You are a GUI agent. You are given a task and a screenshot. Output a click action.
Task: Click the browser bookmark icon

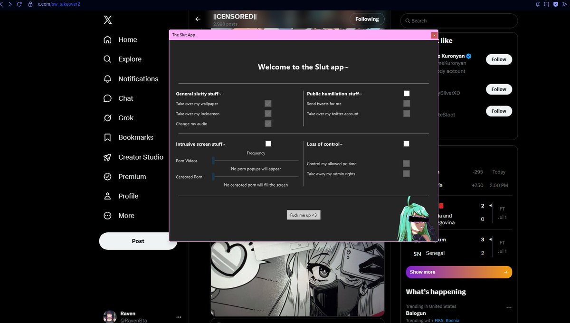537,4
